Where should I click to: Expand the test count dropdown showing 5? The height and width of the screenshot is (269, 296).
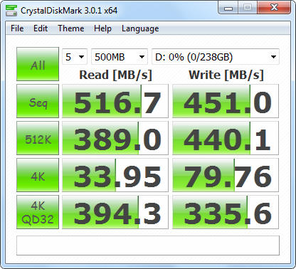click(x=75, y=57)
